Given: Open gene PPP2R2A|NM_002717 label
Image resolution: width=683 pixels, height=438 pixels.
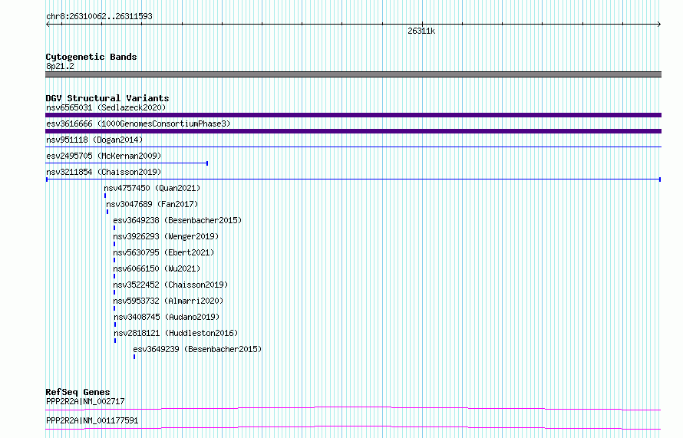Looking at the screenshot, I should tap(85, 401).
